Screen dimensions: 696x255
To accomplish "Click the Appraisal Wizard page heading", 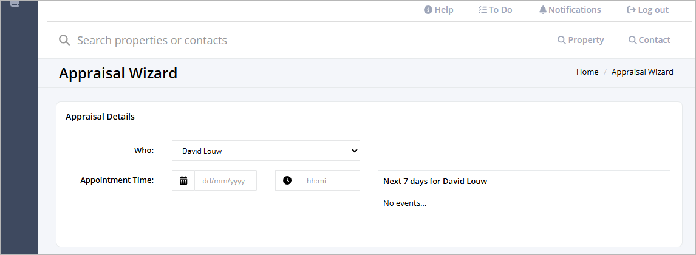I will (x=118, y=73).
